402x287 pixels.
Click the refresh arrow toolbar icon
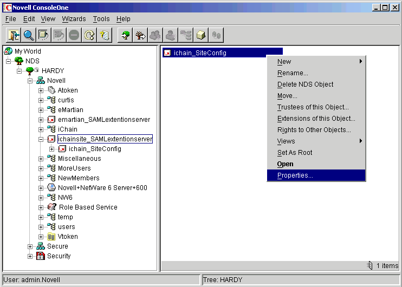89,35
